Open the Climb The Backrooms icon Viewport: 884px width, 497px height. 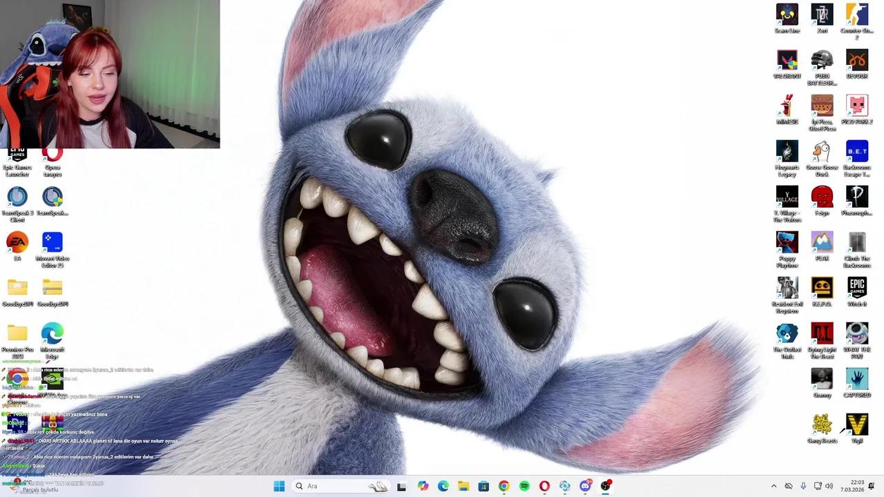click(x=856, y=249)
